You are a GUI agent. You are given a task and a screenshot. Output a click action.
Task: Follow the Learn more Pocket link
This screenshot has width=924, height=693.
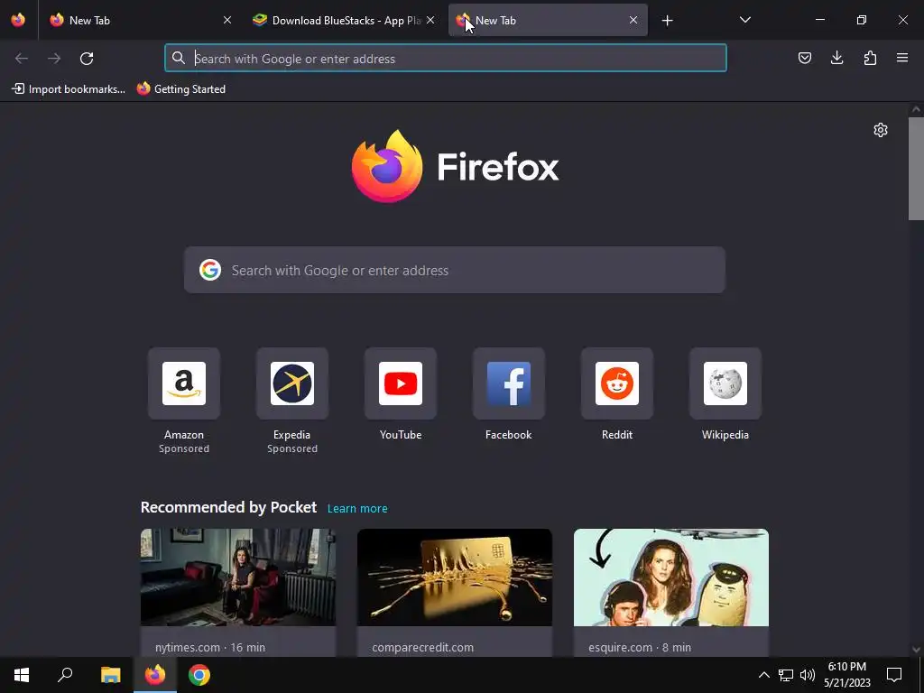[x=357, y=509]
